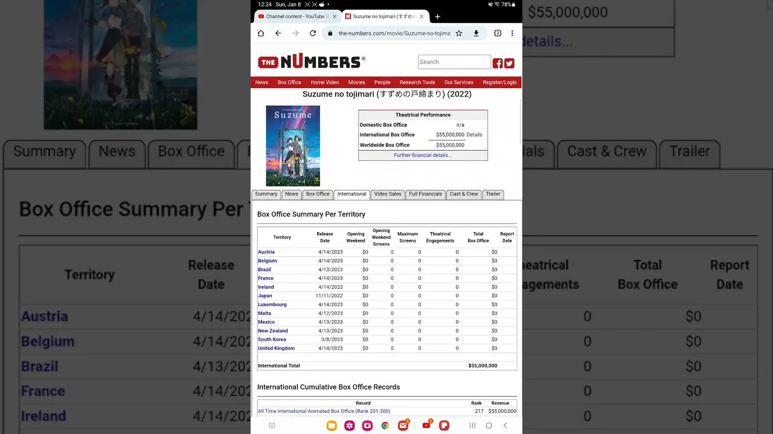
Task: Open the Malta territory link
Action: click(265, 313)
